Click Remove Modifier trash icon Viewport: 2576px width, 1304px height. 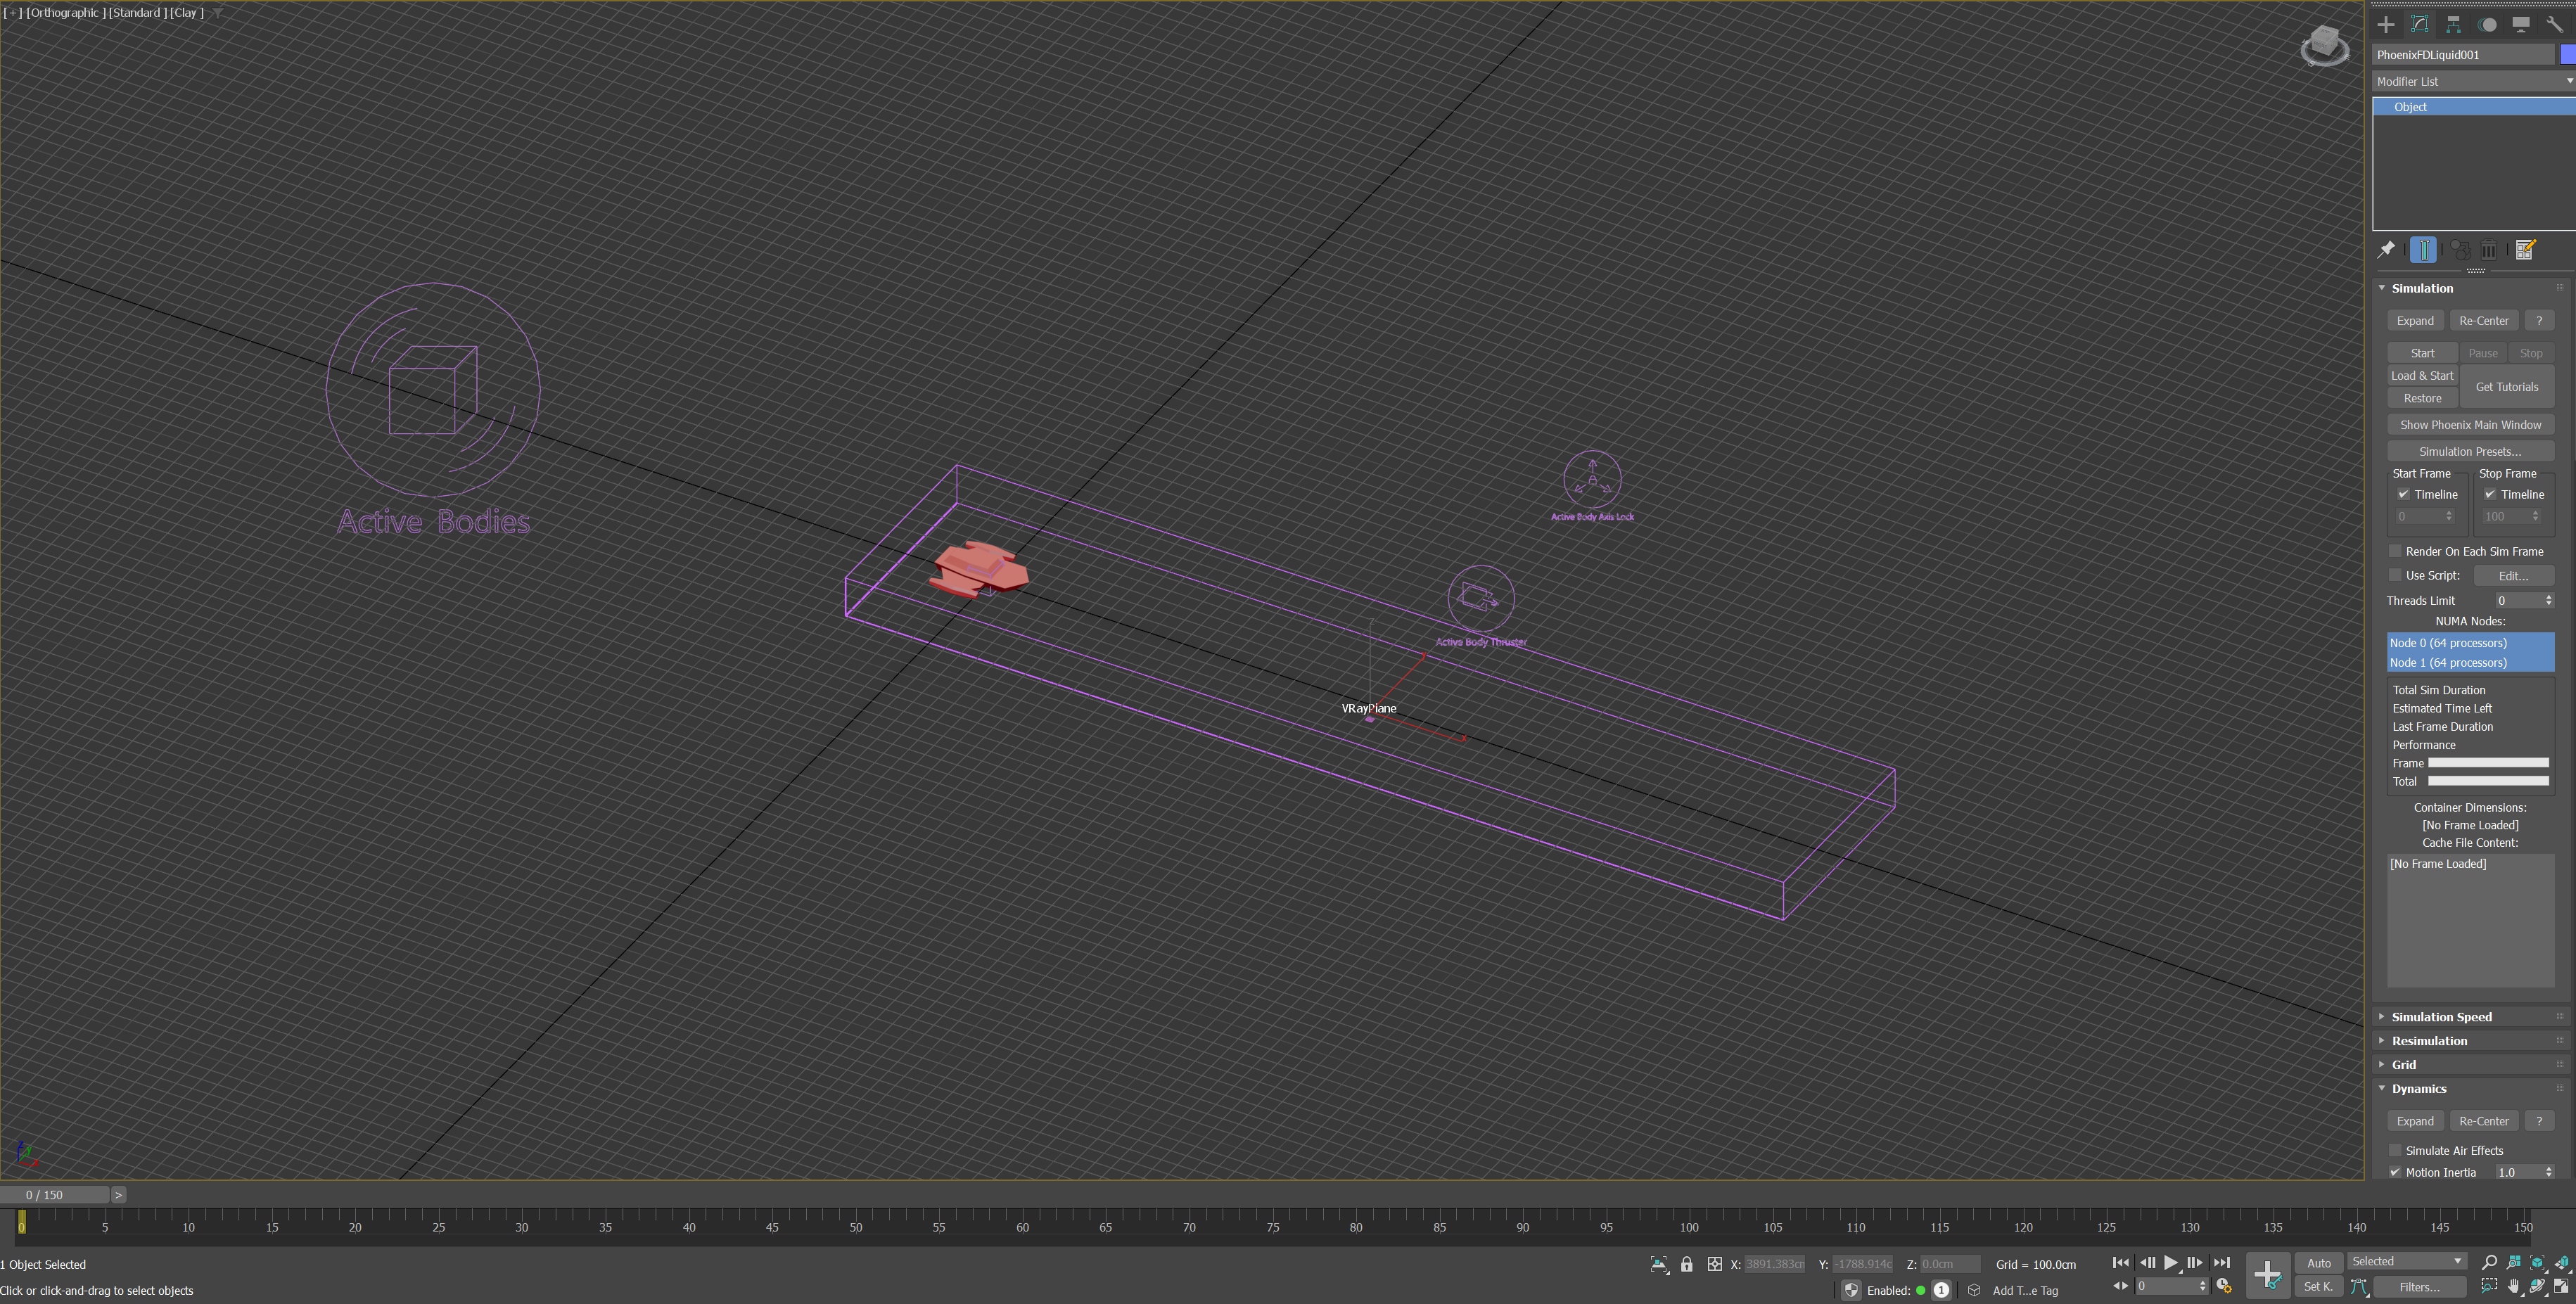[x=2489, y=250]
